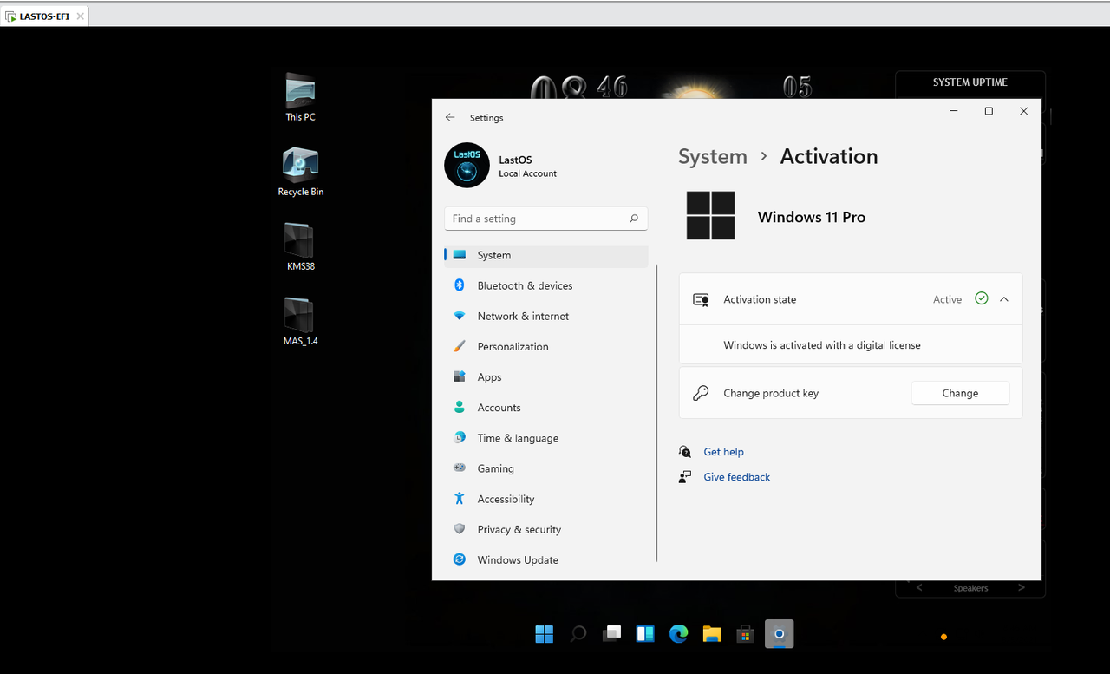Close the LASTOS-EFI tab
Image resolution: width=1110 pixels, height=674 pixels.
pos(81,16)
